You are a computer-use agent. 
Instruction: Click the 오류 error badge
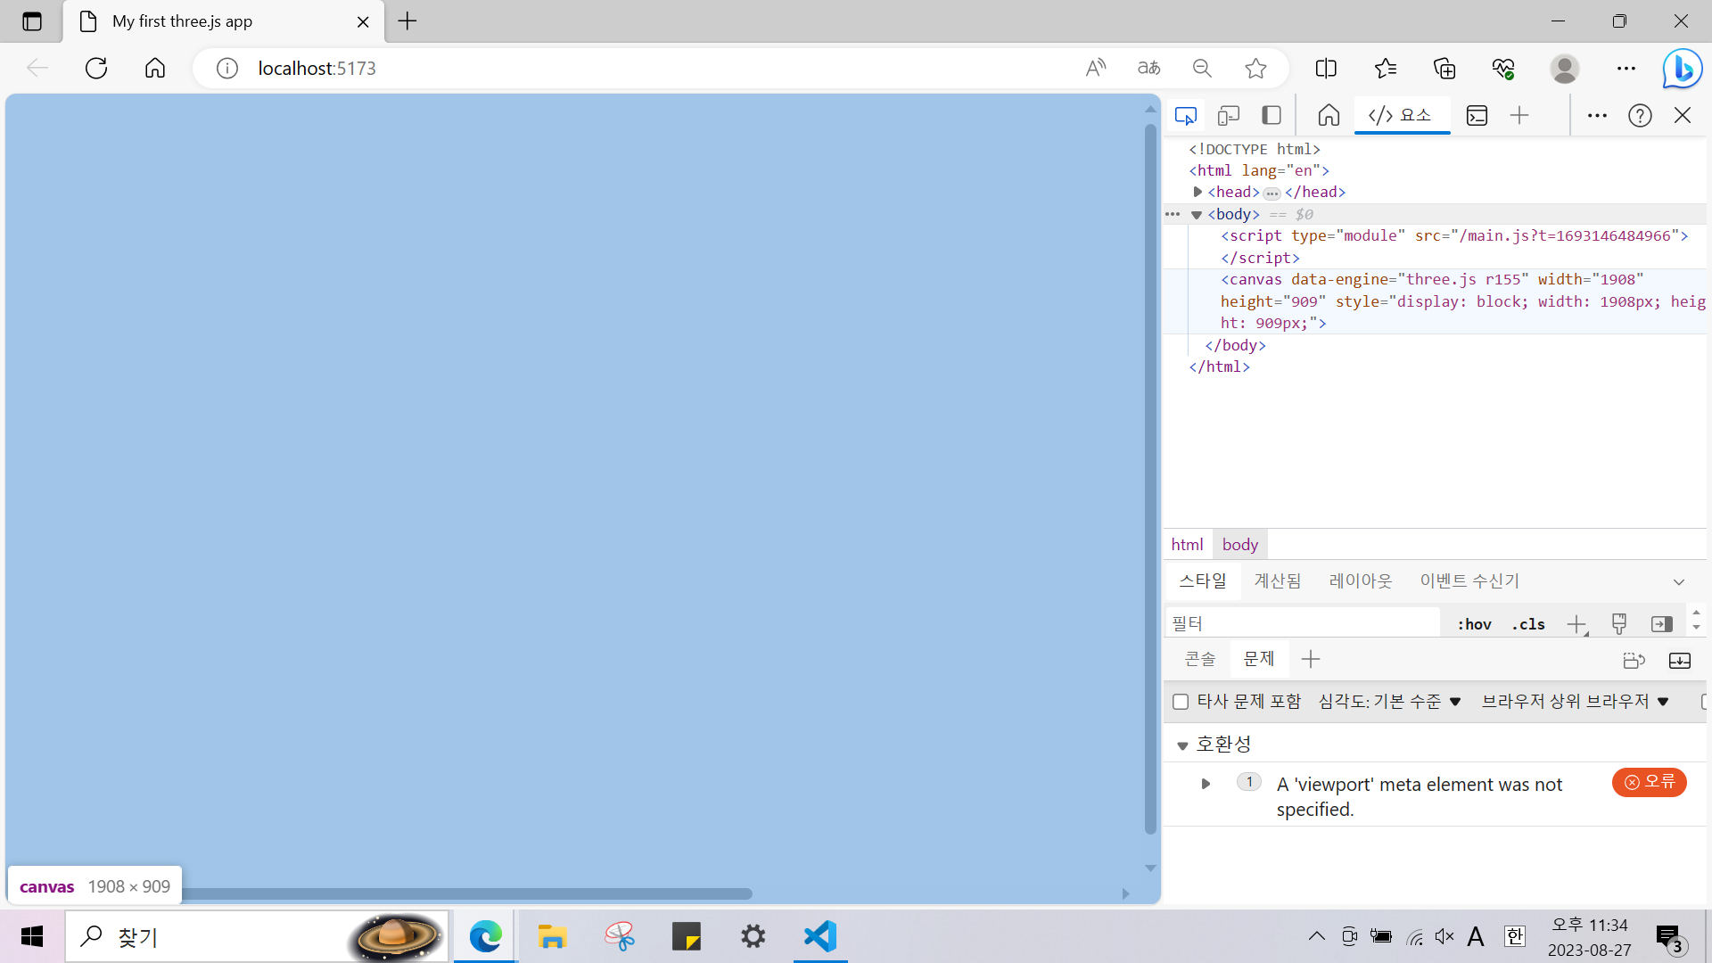[x=1650, y=782]
